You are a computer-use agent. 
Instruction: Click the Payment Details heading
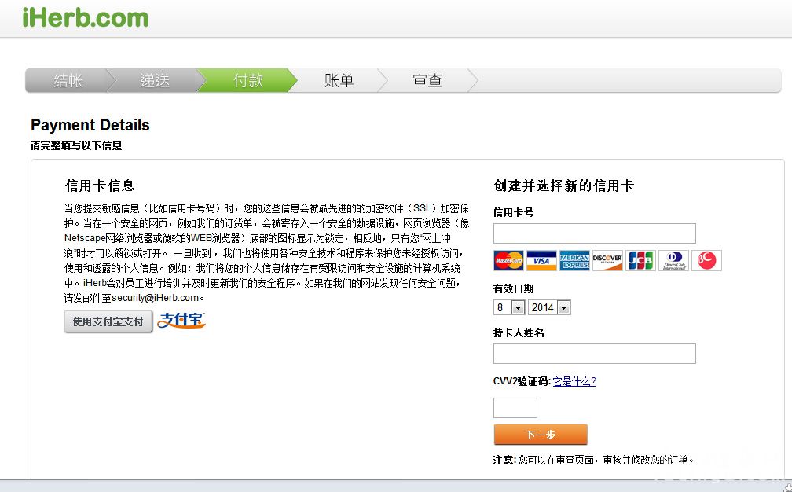coord(90,125)
